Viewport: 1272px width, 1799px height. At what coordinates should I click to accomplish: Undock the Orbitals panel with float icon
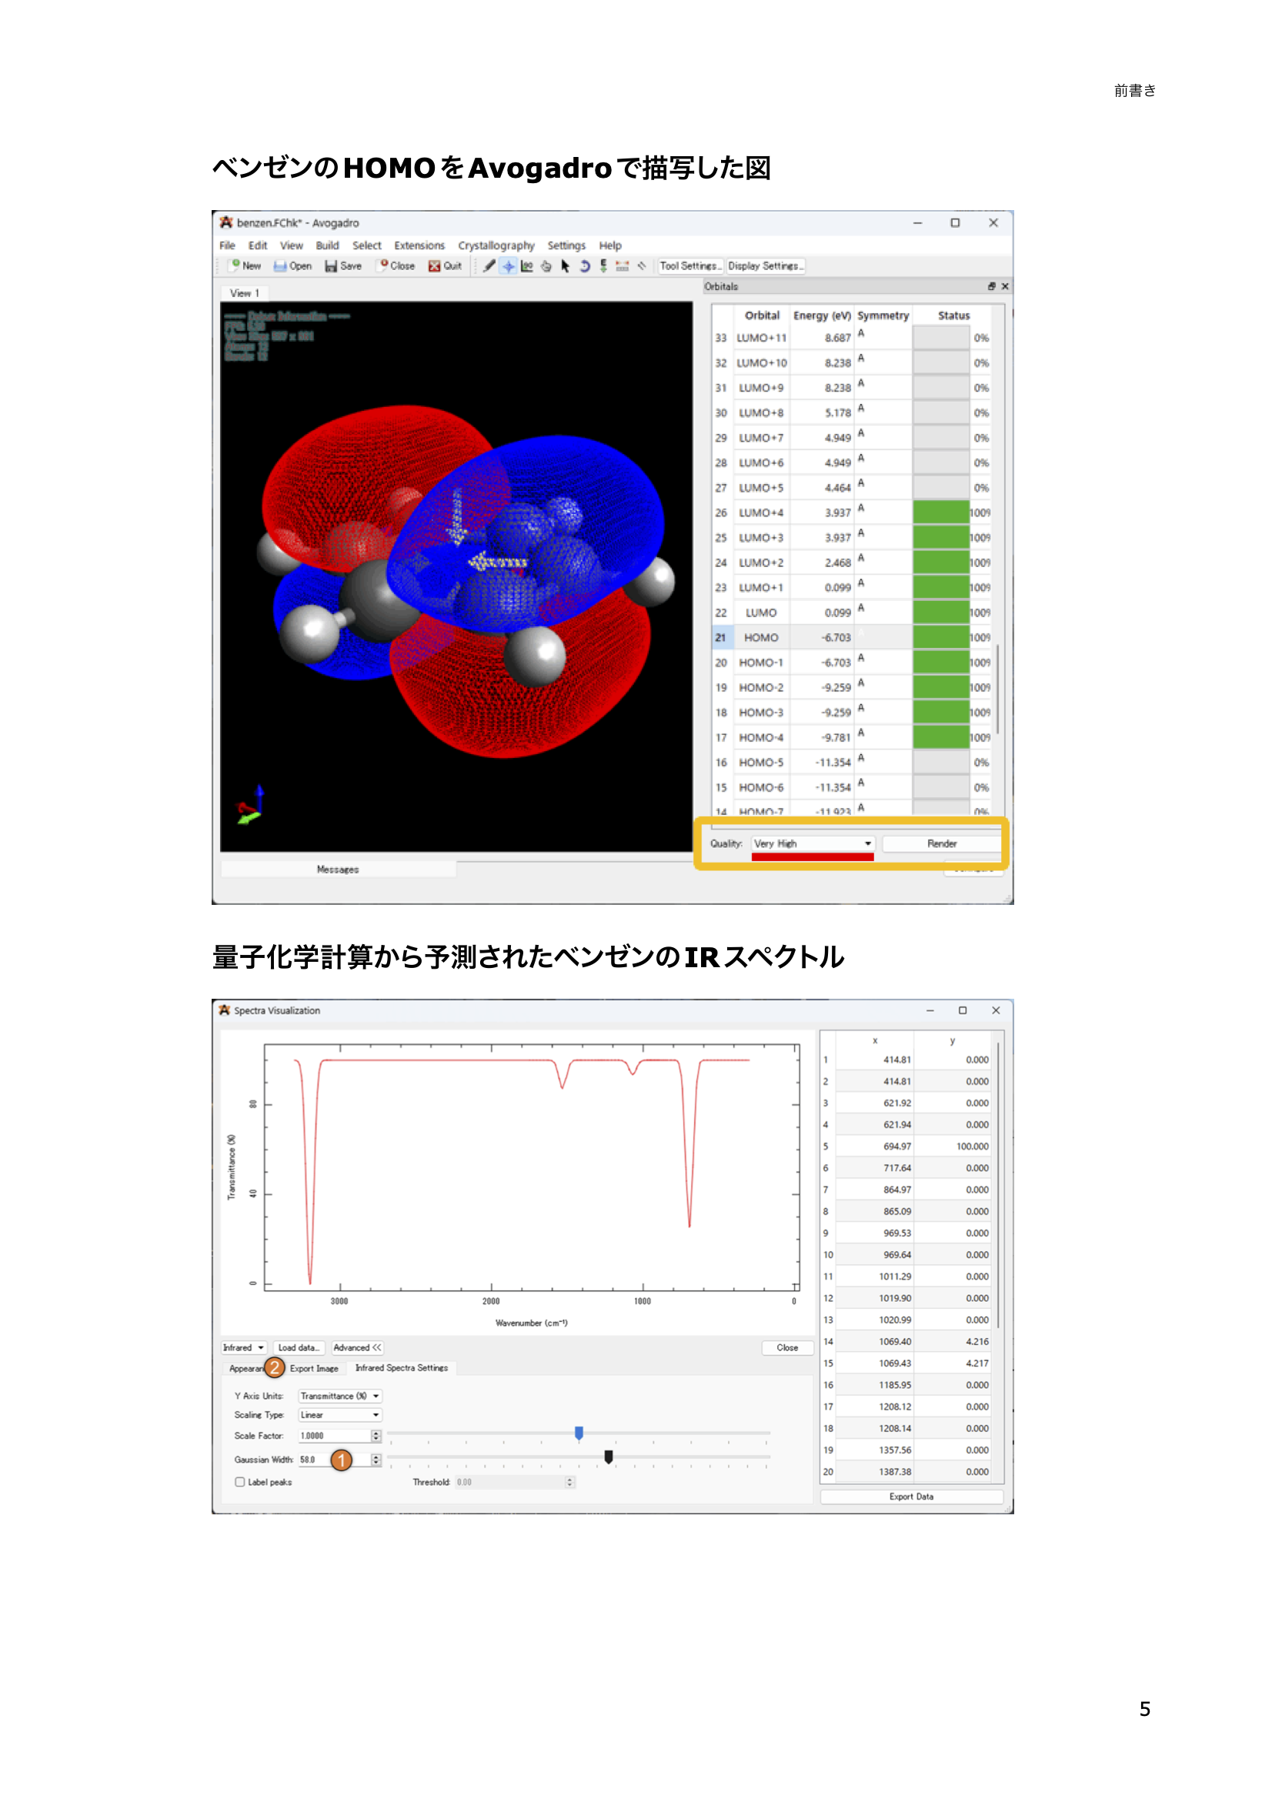pos(991,287)
